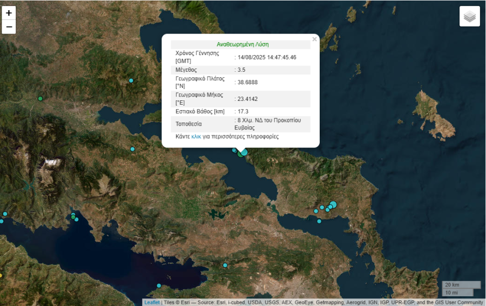Zoom in with the plus button
This screenshot has width=486, height=306.
tap(9, 12)
